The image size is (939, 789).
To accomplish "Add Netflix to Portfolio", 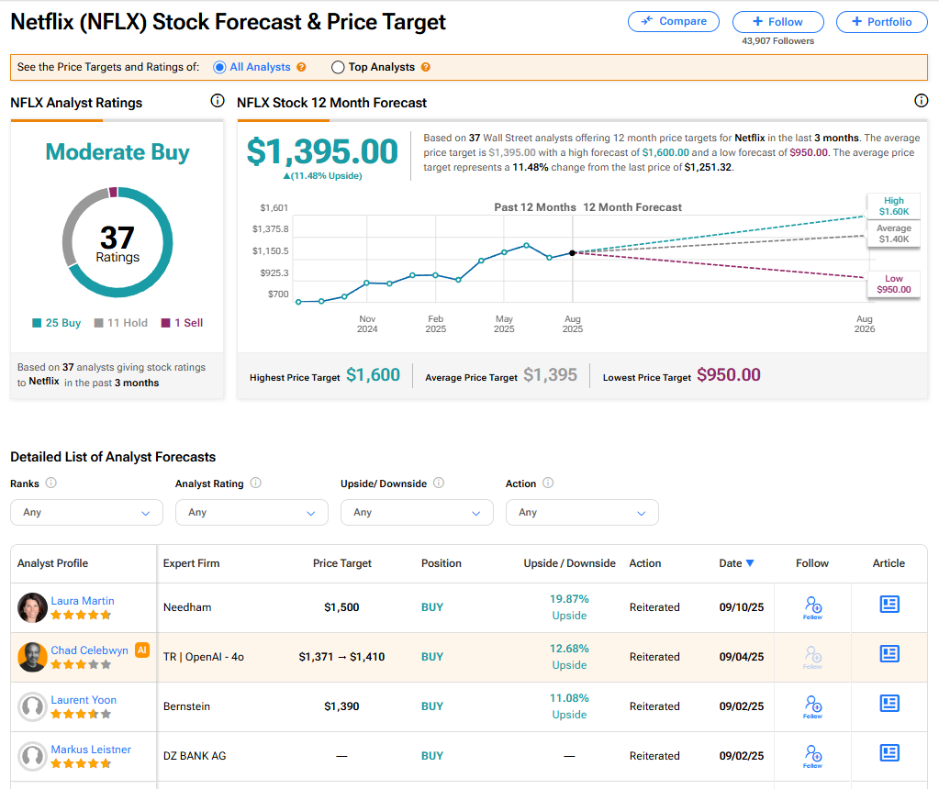I will [880, 22].
